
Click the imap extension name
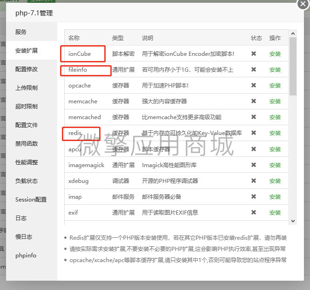(x=75, y=197)
